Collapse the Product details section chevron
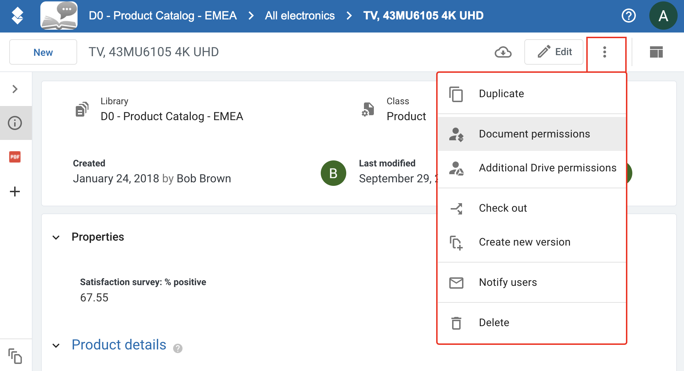Screen dimensions: 684x371 tap(56, 346)
